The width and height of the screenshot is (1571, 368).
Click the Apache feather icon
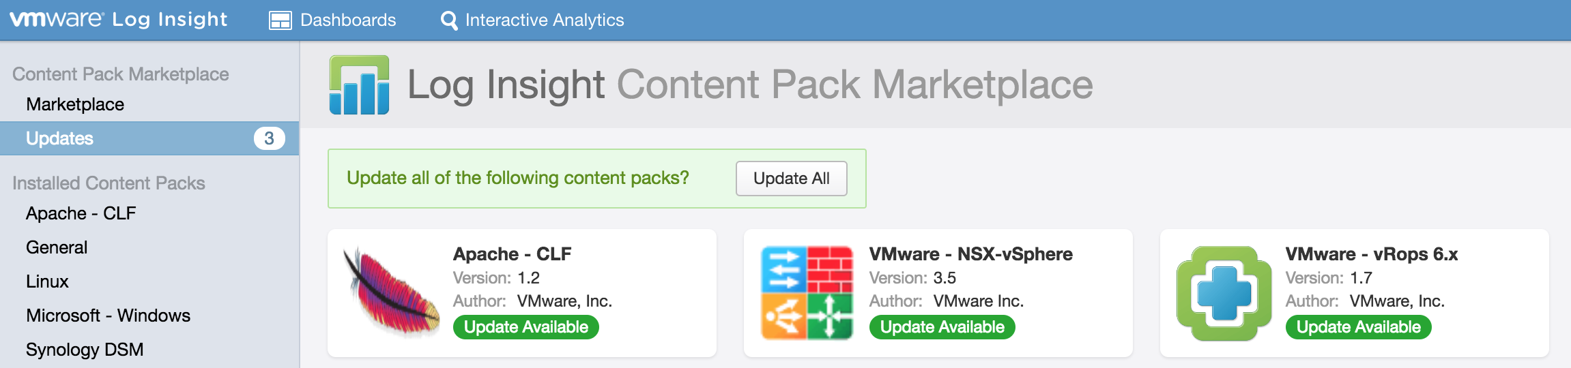pyautogui.click(x=391, y=293)
